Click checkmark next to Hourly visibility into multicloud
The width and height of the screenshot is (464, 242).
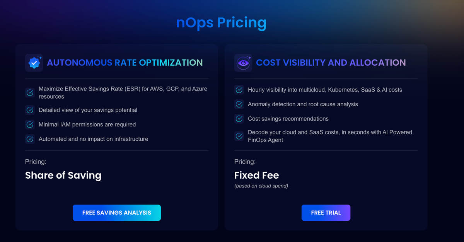(239, 90)
